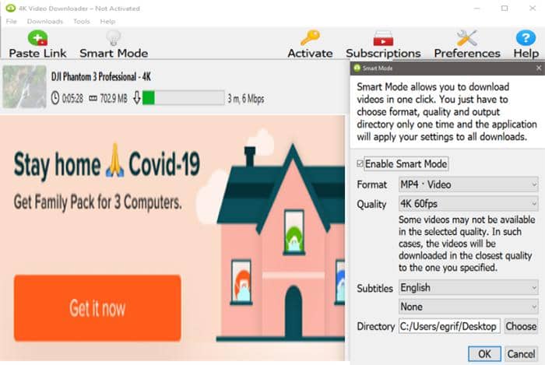Open the Subscriptions toolbar icon

coord(383,38)
